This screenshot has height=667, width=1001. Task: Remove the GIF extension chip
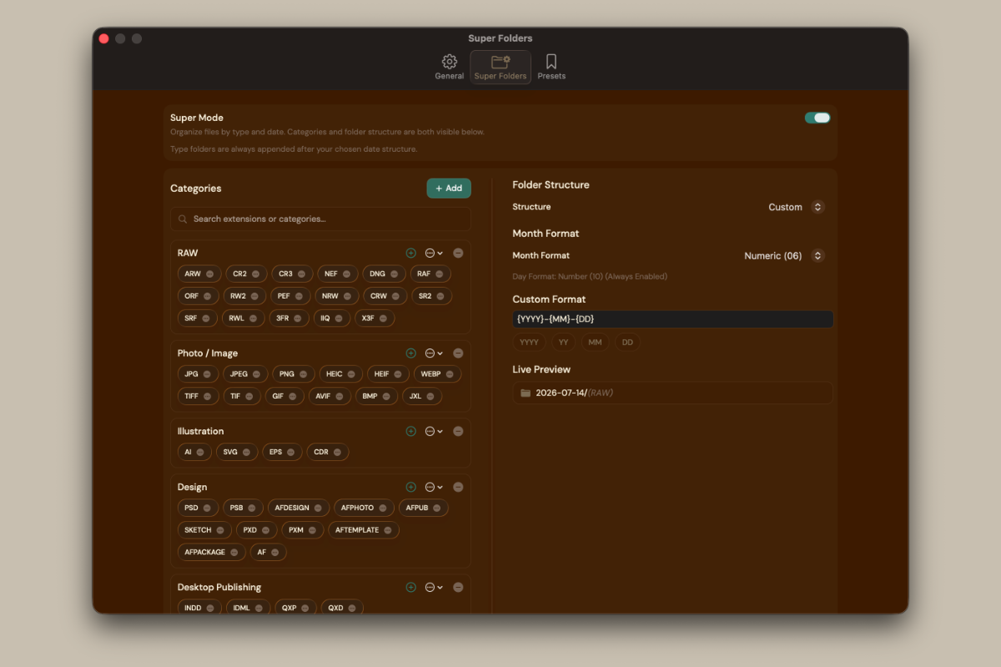point(292,397)
